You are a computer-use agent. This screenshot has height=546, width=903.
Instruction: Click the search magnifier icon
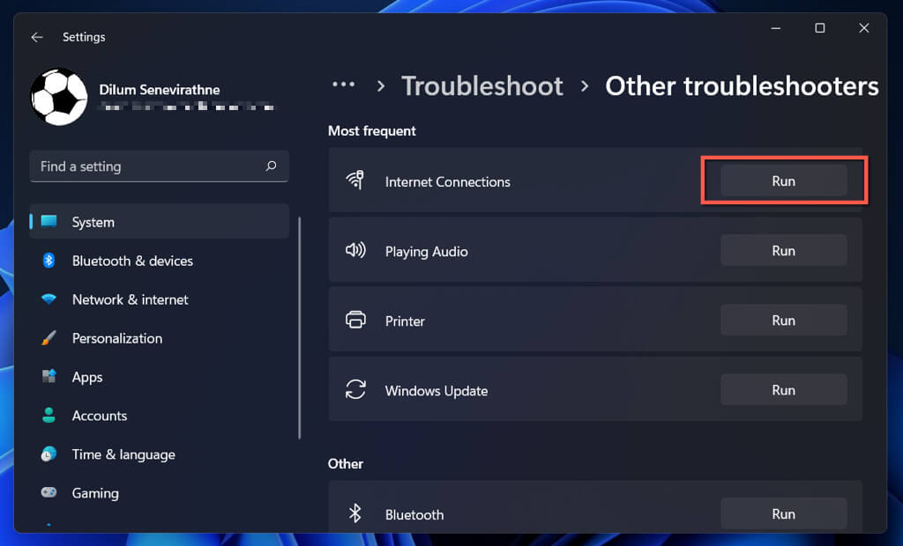pos(271,166)
